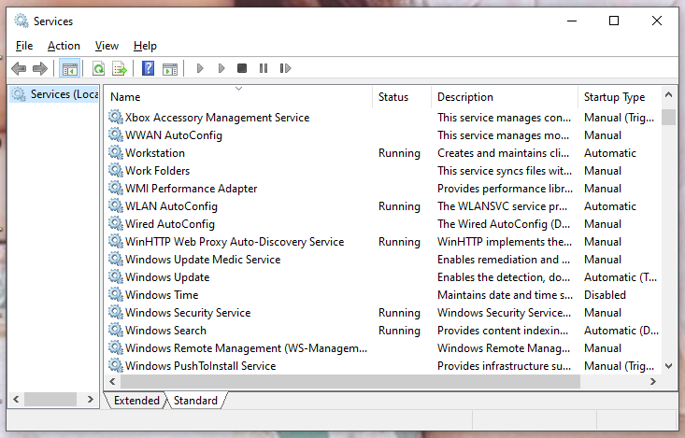Open the File menu
685x438 pixels.
coord(24,46)
